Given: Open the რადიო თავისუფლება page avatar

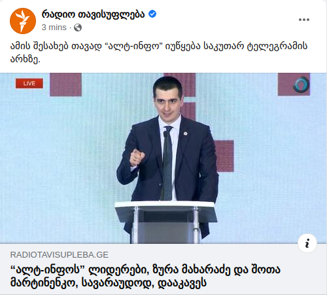Looking at the screenshot, I should (x=23, y=21).
